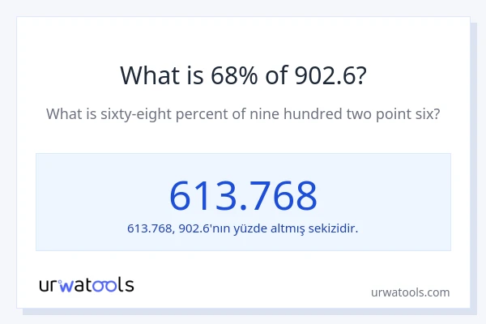Click the Turkish explanation sentence
Image resolution: width=486 pixels, height=324 pixels.
[x=243, y=228]
